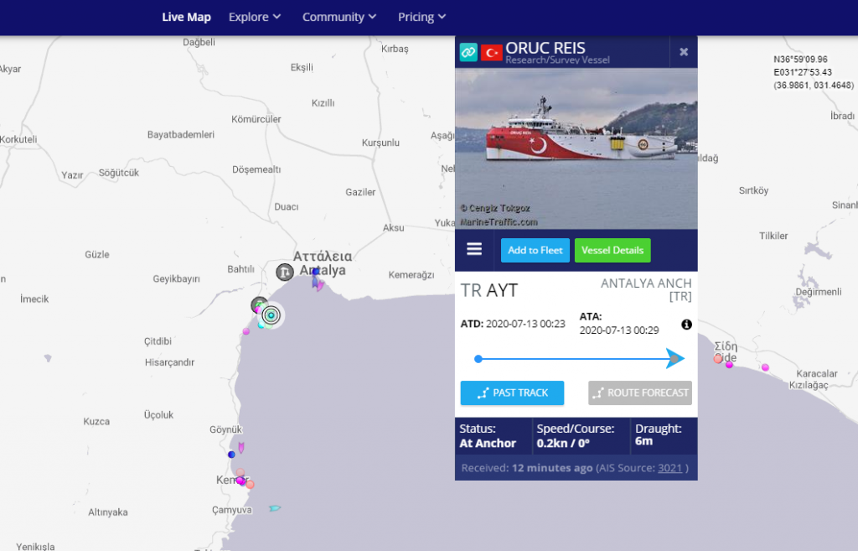Click the cyan vessel arrow near Çamyuva
Screen dimensions: 858x551
point(275,508)
